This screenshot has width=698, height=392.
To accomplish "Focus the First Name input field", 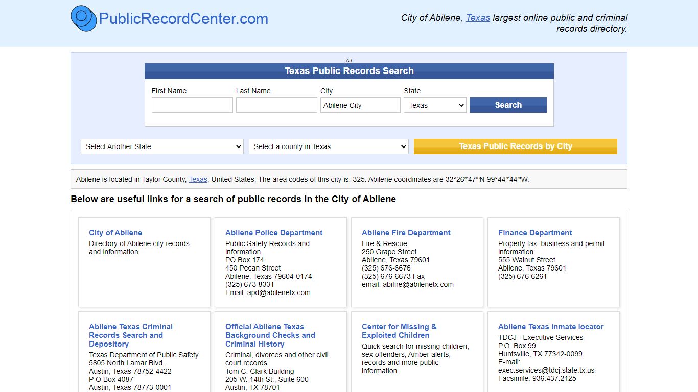I will (x=192, y=105).
